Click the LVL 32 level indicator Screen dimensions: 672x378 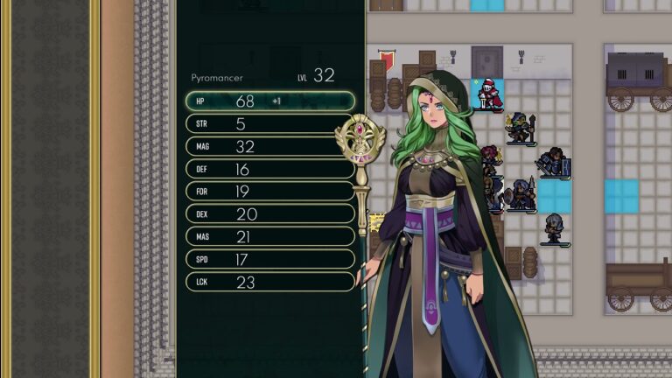[x=316, y=76]
